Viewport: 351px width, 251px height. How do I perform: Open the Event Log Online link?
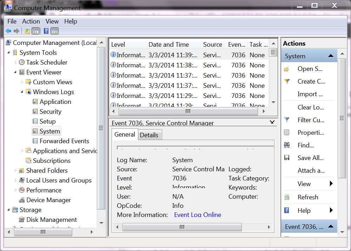(x=198, y=215)
